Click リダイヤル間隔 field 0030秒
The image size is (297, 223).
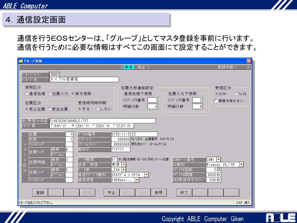click(x=213, y=175)
